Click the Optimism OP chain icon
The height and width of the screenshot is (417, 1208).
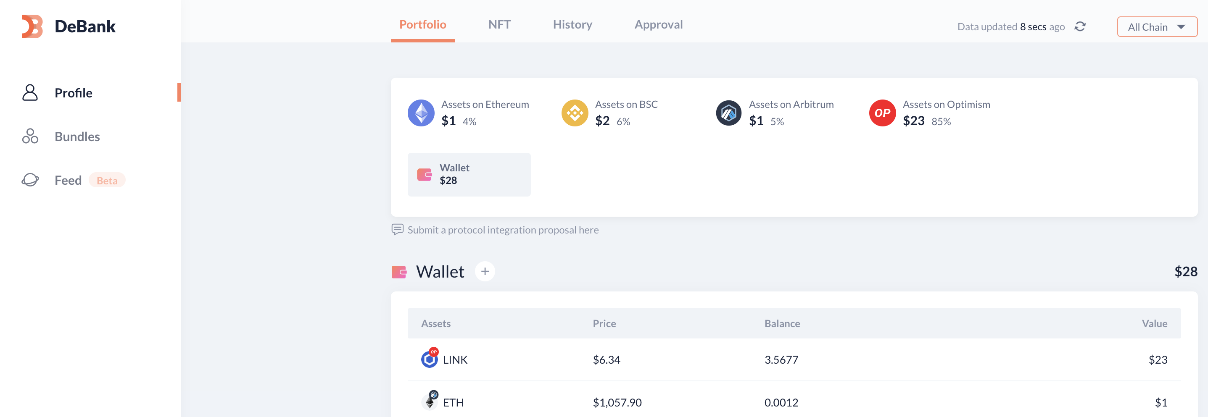(882, 113)
